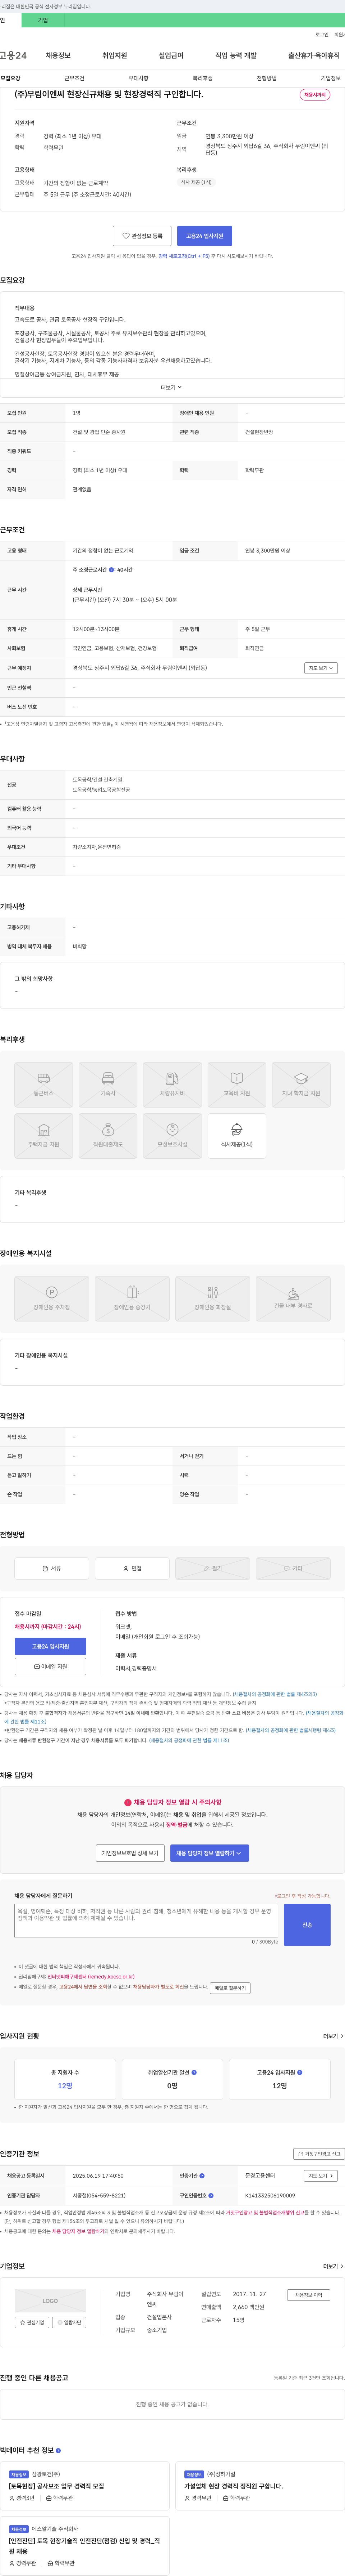Select the 필기 screening method icon

click(212, 1568)
